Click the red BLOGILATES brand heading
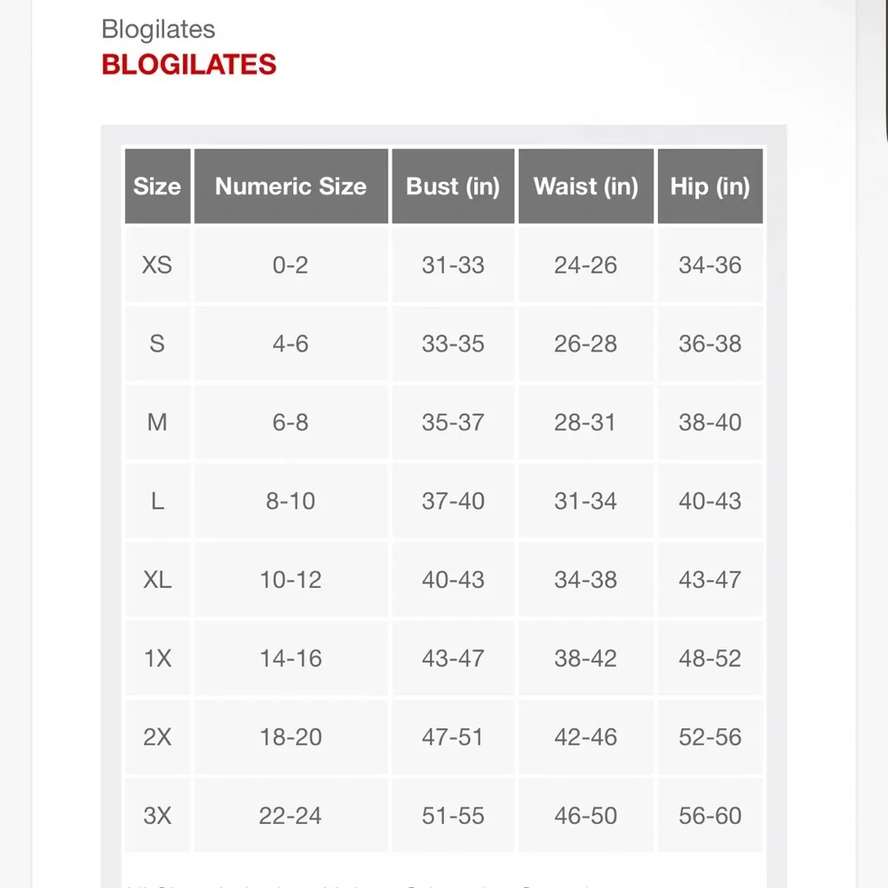The image size is (888, 888). point(188,65)
